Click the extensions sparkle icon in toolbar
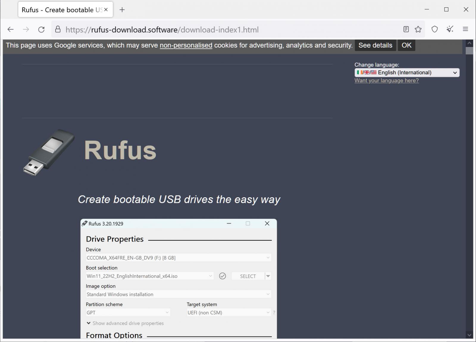Image resolution: width=476 pixels, height=342 pixels. [x=450, y=29]
